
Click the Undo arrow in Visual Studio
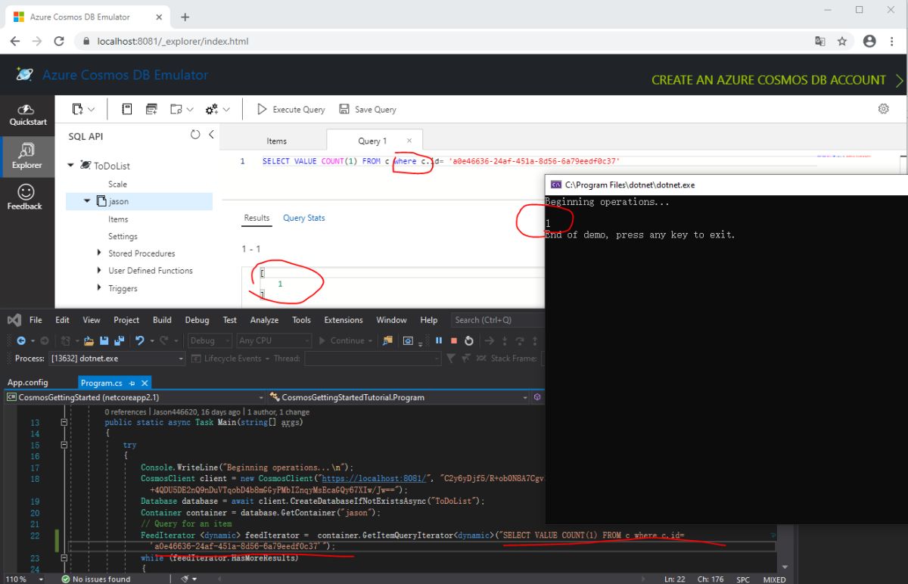coord(138,340)
